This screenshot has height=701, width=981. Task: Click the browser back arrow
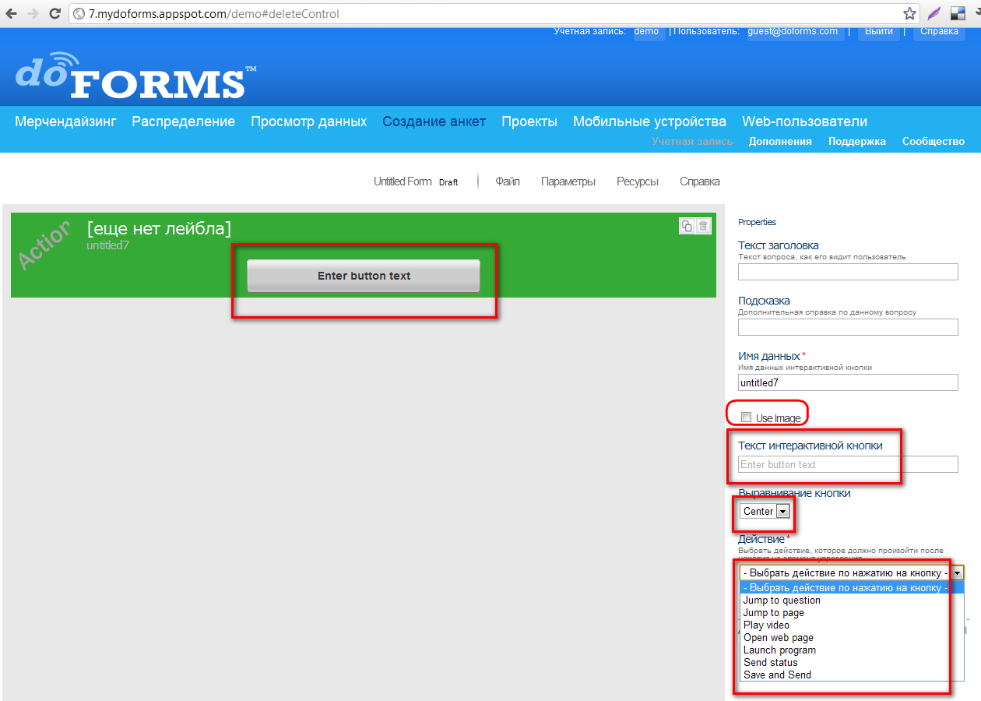point(12,13)
